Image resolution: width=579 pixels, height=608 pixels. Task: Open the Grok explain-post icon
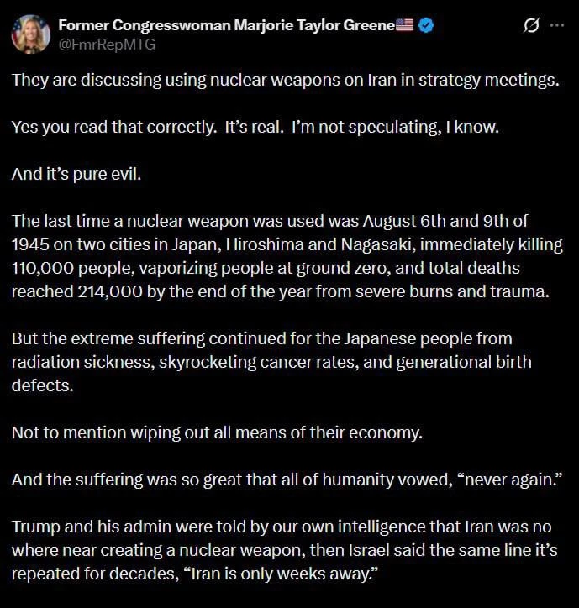click(x=531, y=25)
